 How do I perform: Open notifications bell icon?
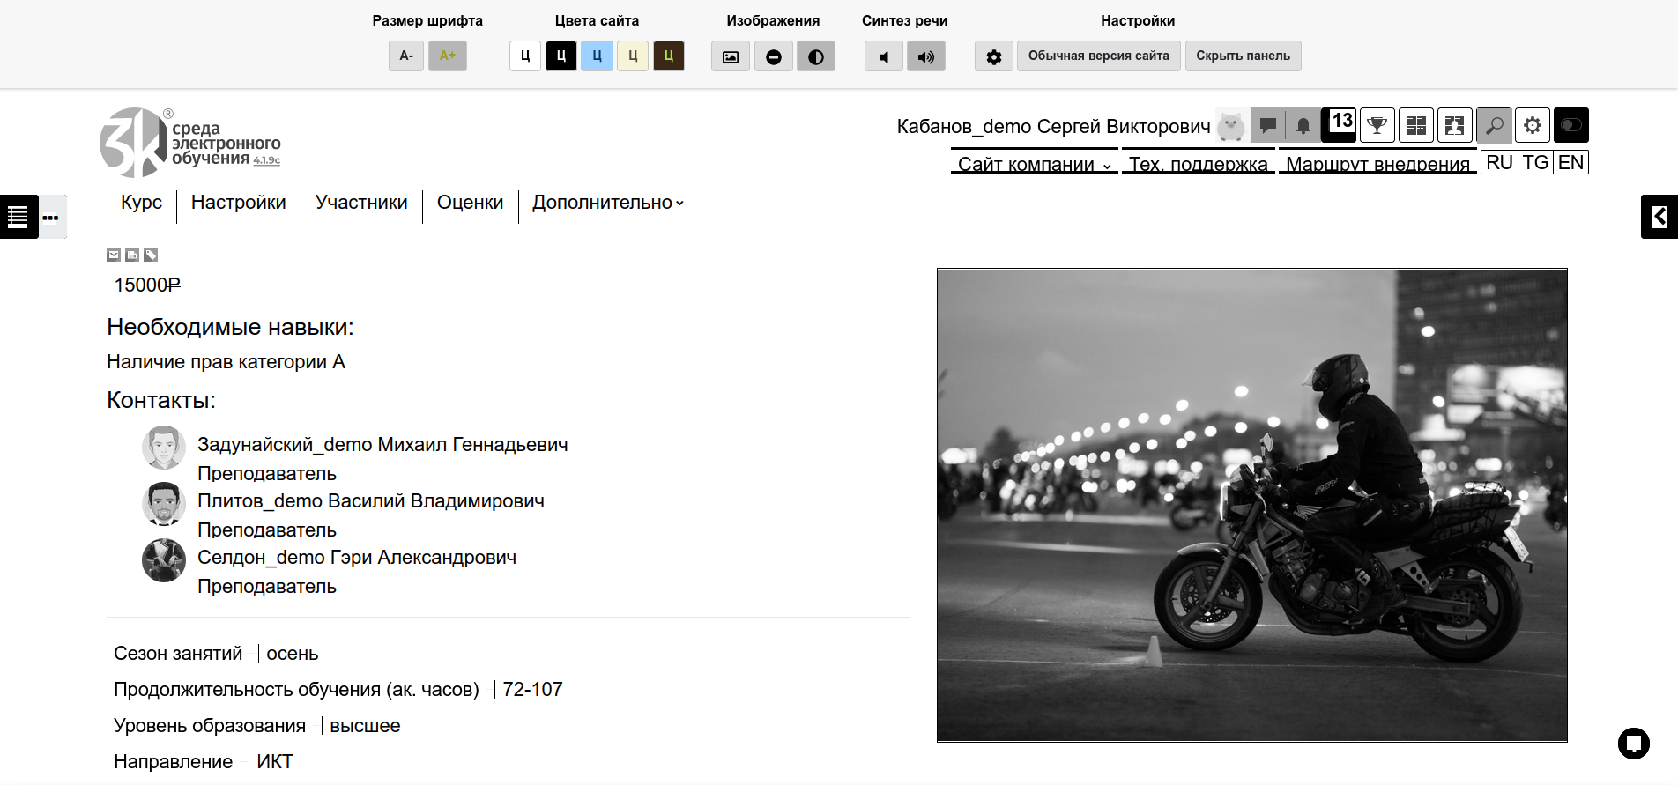(x=1303, y=125)
